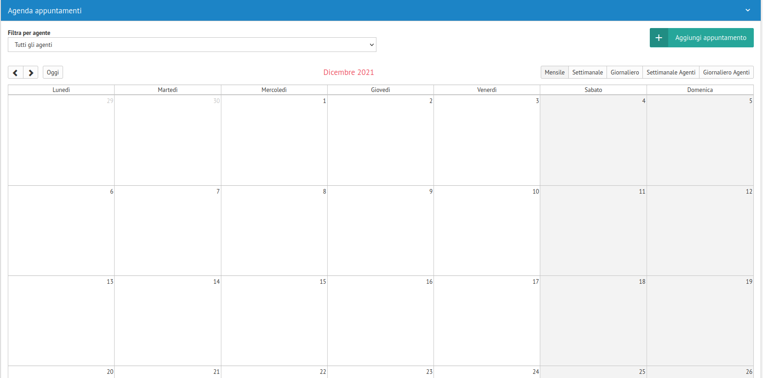This screenshot has height=378, width=763.
Task: Open the Filtra per agente dropdown
Action: [x=192, y=45]
